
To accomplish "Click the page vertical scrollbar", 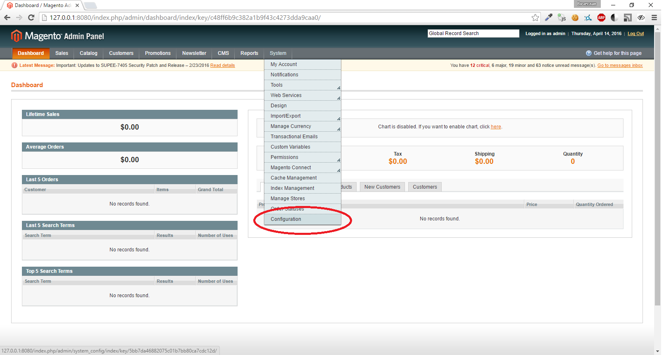I will (657, 169).
